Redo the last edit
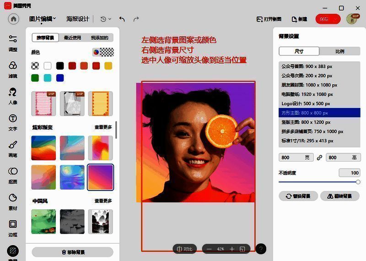This screenshot has width=366, height=261. 136,19
